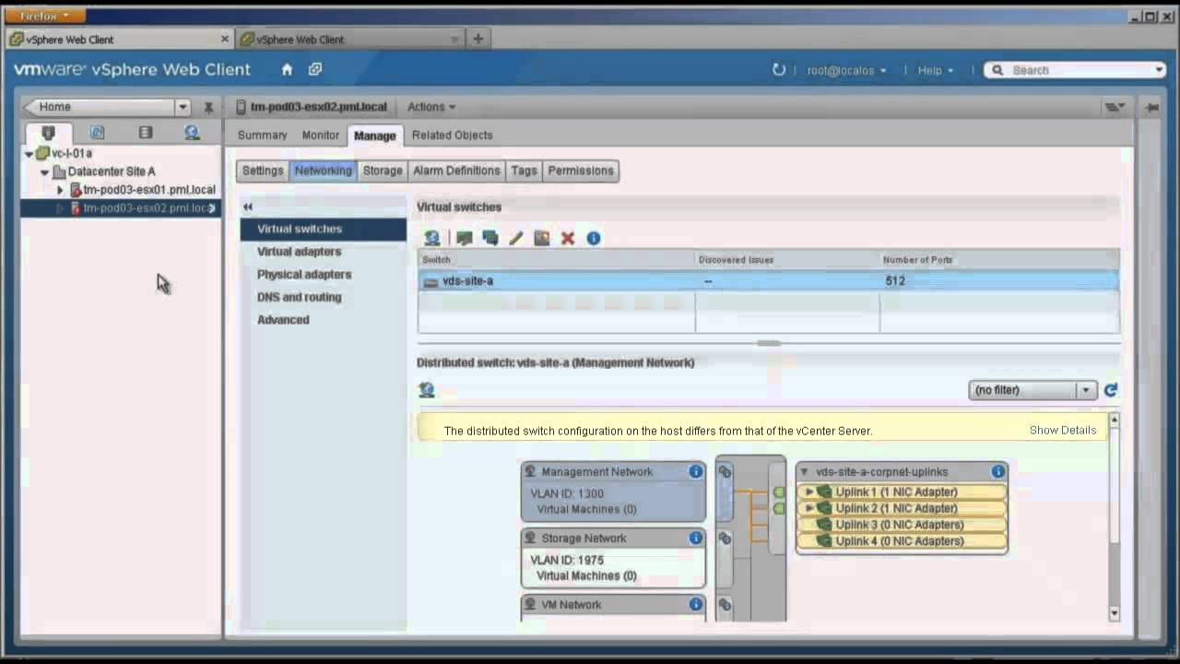This screenshot has height=664, width=1180.
Task: Click globe icon under Distributed switch heading
Action: click(426, 390)
